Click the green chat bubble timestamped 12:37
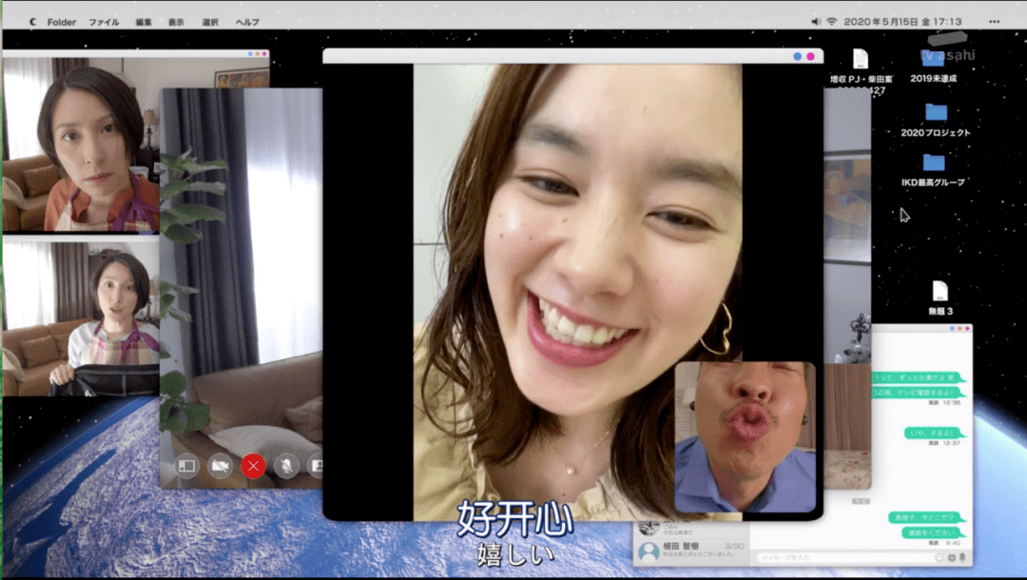 (934, 433)
